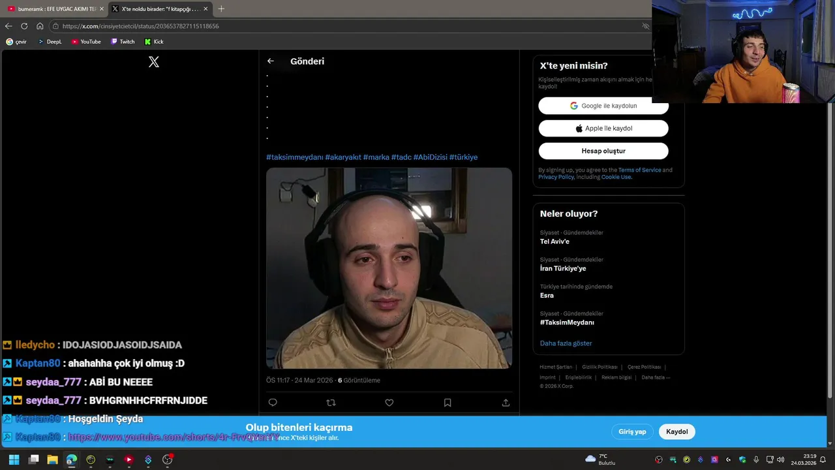Click the eye-slash icon in address bar
The height and width of the screenshot is (470, 835).
pyautogui.click(x=646, y=26)
